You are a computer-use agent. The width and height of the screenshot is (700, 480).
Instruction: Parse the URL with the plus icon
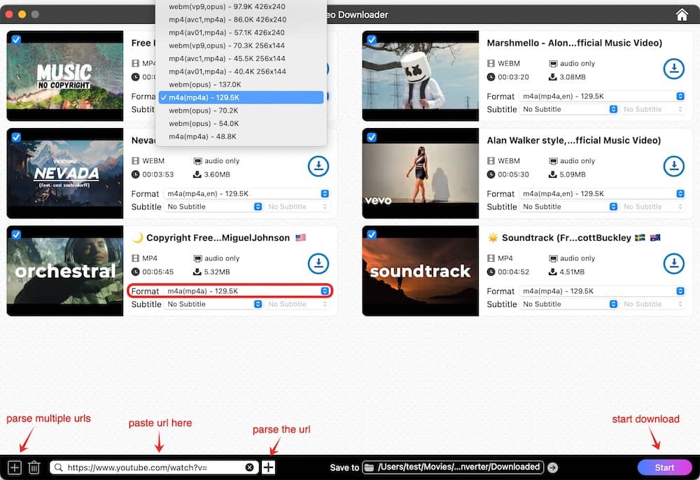268,467
